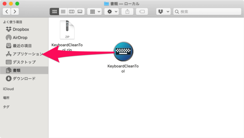Select デスクトップ in the sidebar
The image size is (244, 138).
(x=24, y=62)
